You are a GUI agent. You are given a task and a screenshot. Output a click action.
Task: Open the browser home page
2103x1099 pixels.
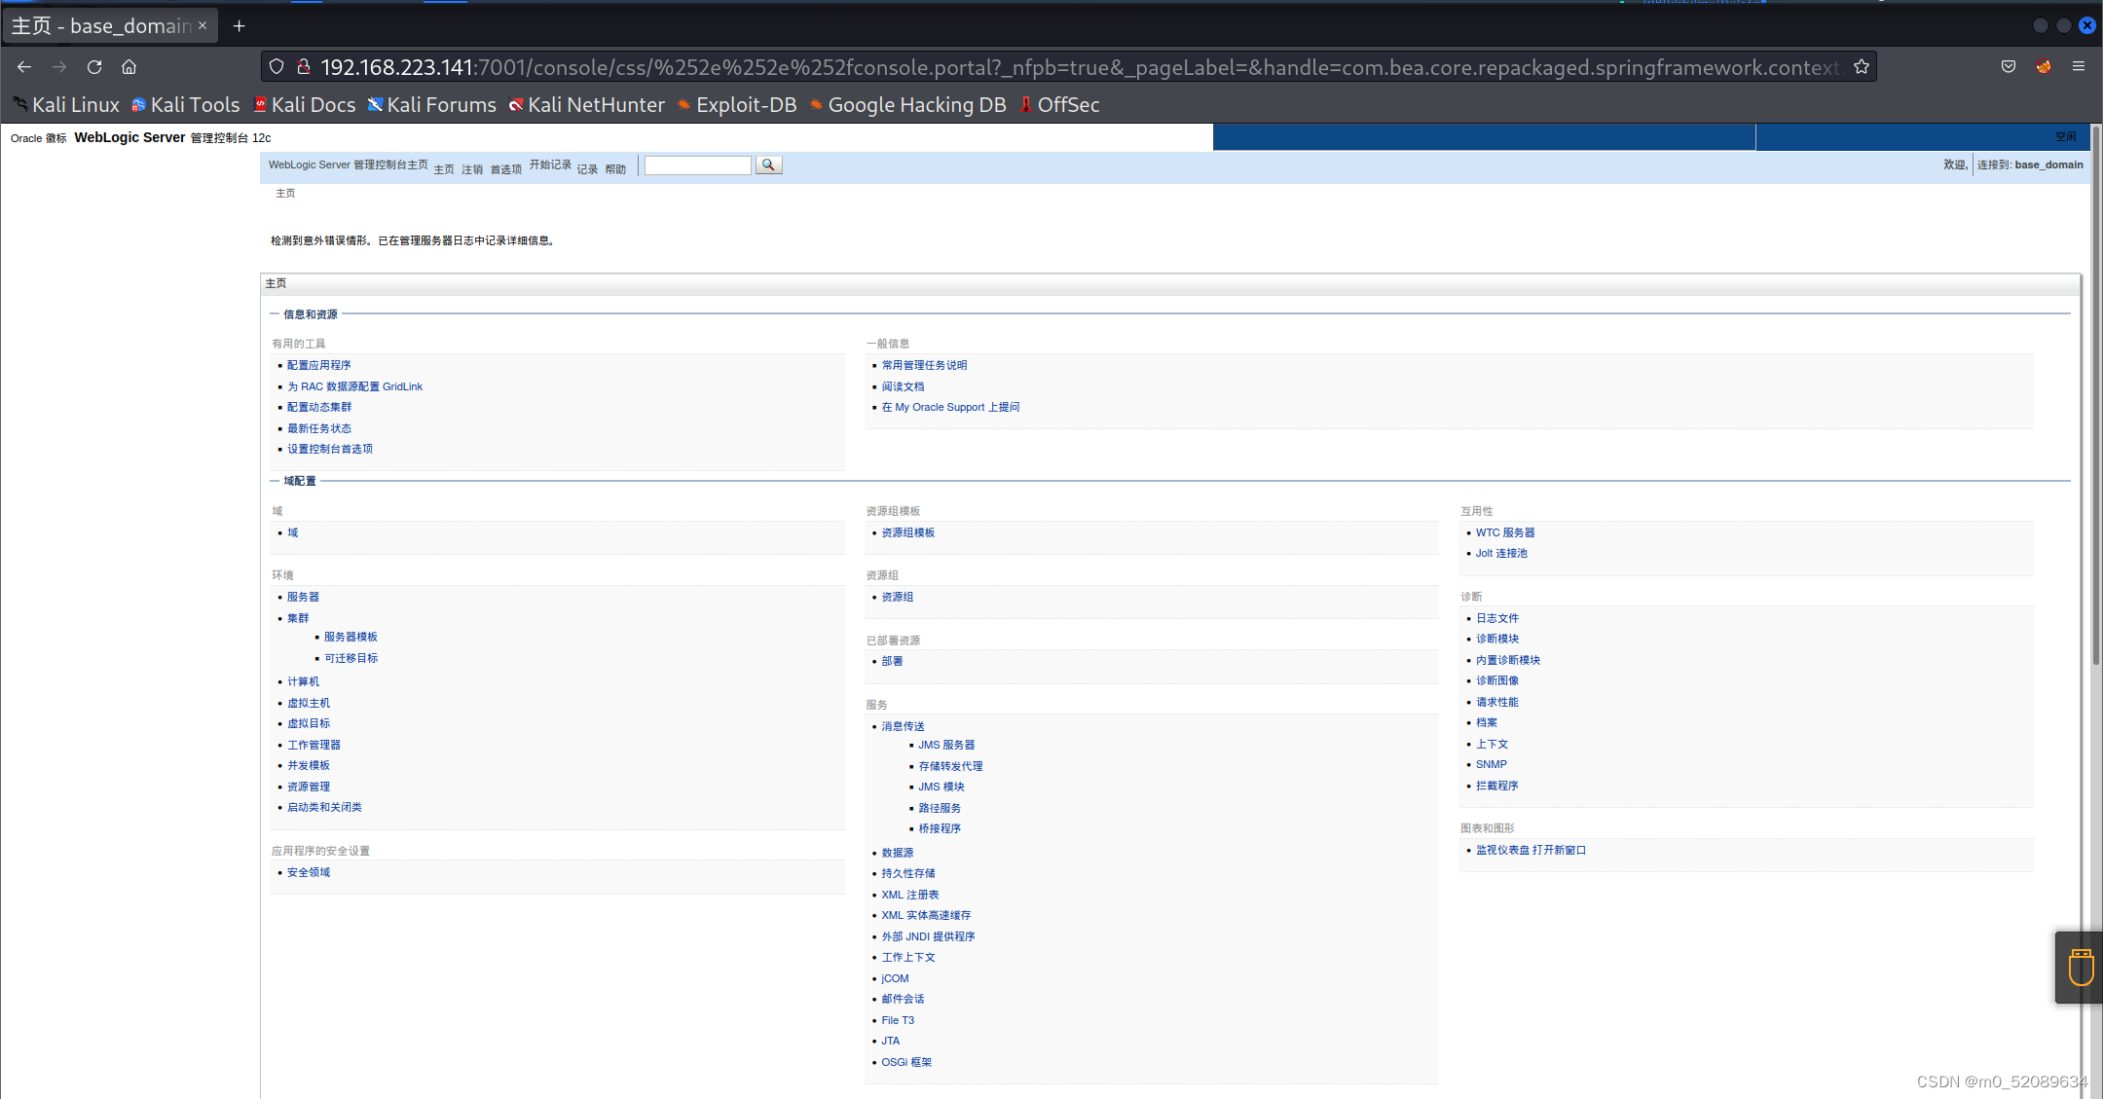click(x=129, y=67)
